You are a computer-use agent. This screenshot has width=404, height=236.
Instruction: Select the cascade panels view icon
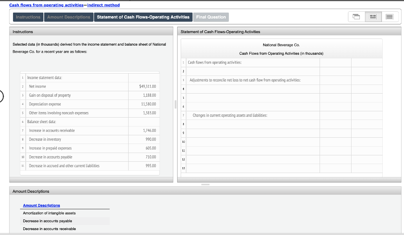(x=356, y=17)
